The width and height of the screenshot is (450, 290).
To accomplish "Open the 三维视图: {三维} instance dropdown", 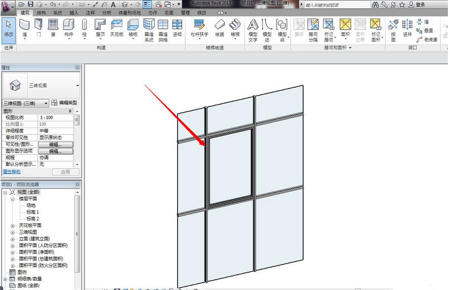I will pos(46,103).
